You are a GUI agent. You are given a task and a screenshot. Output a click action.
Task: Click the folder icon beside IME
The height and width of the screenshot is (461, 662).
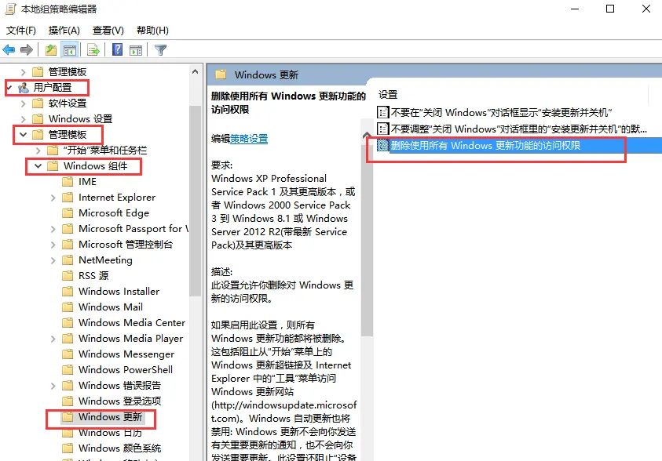[68, 182]
